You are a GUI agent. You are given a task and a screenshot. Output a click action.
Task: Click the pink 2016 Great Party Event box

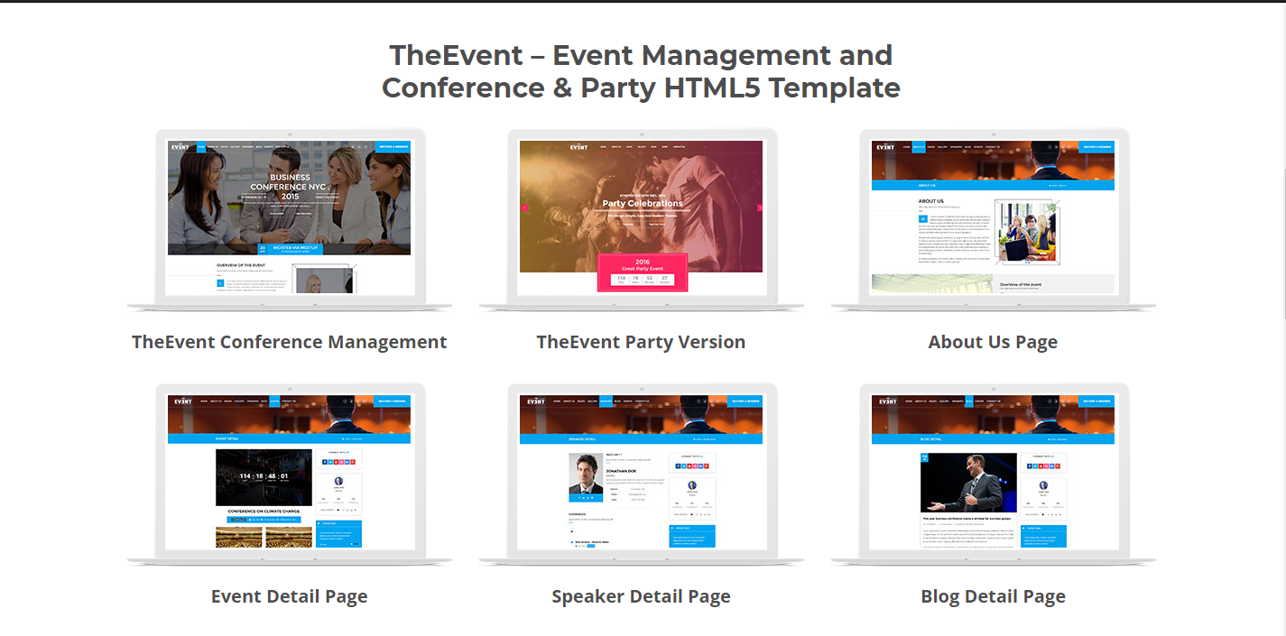642,272
